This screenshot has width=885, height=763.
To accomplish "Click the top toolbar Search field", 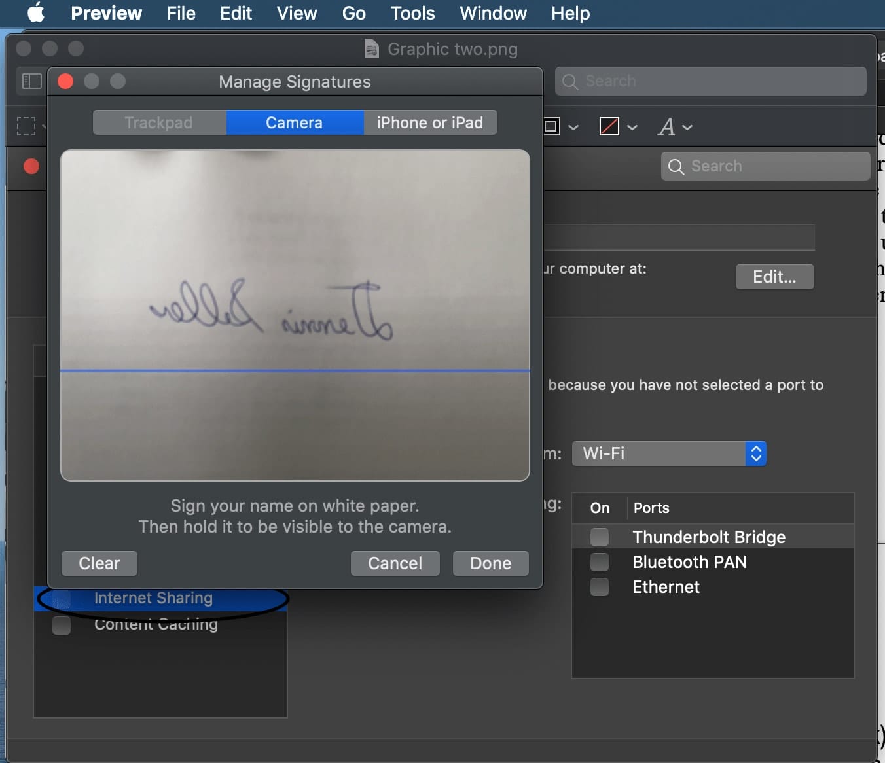I will click(711, 81).
